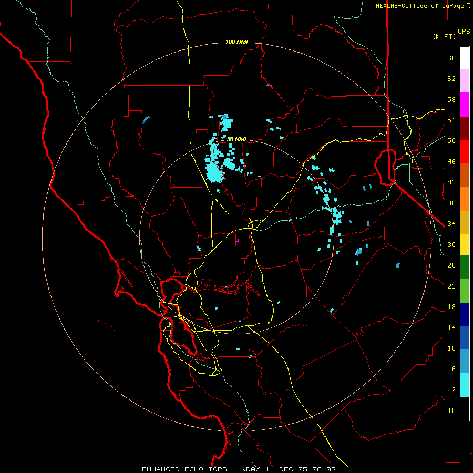The width and height of the screenshot is (473, 473).
Task: Click the light pink legend swatch
Action: 464,81
